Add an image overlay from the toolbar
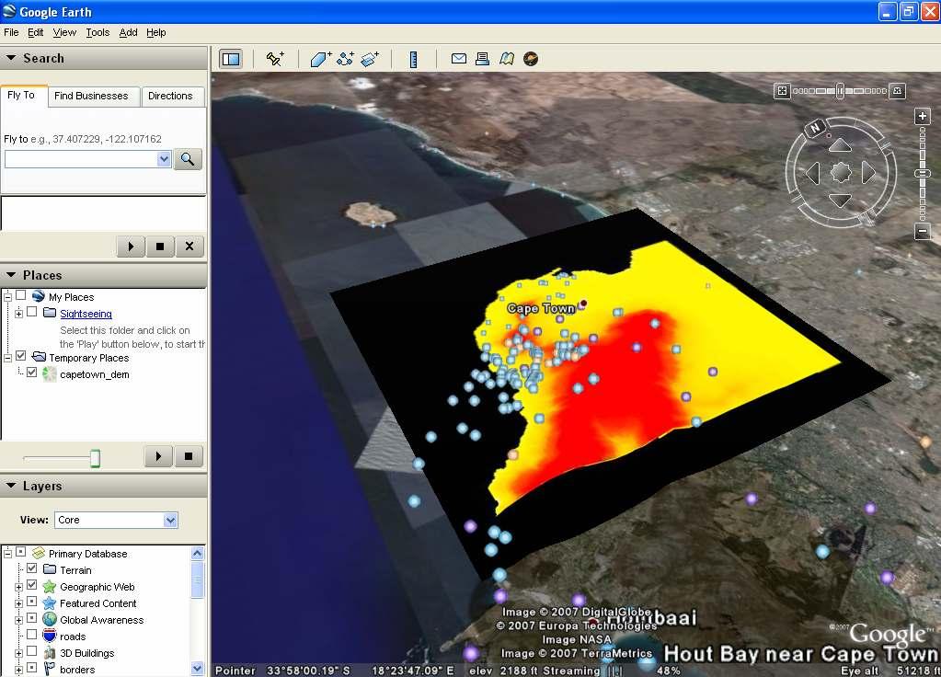Screen dimensions: 941x677 (370, 59)
